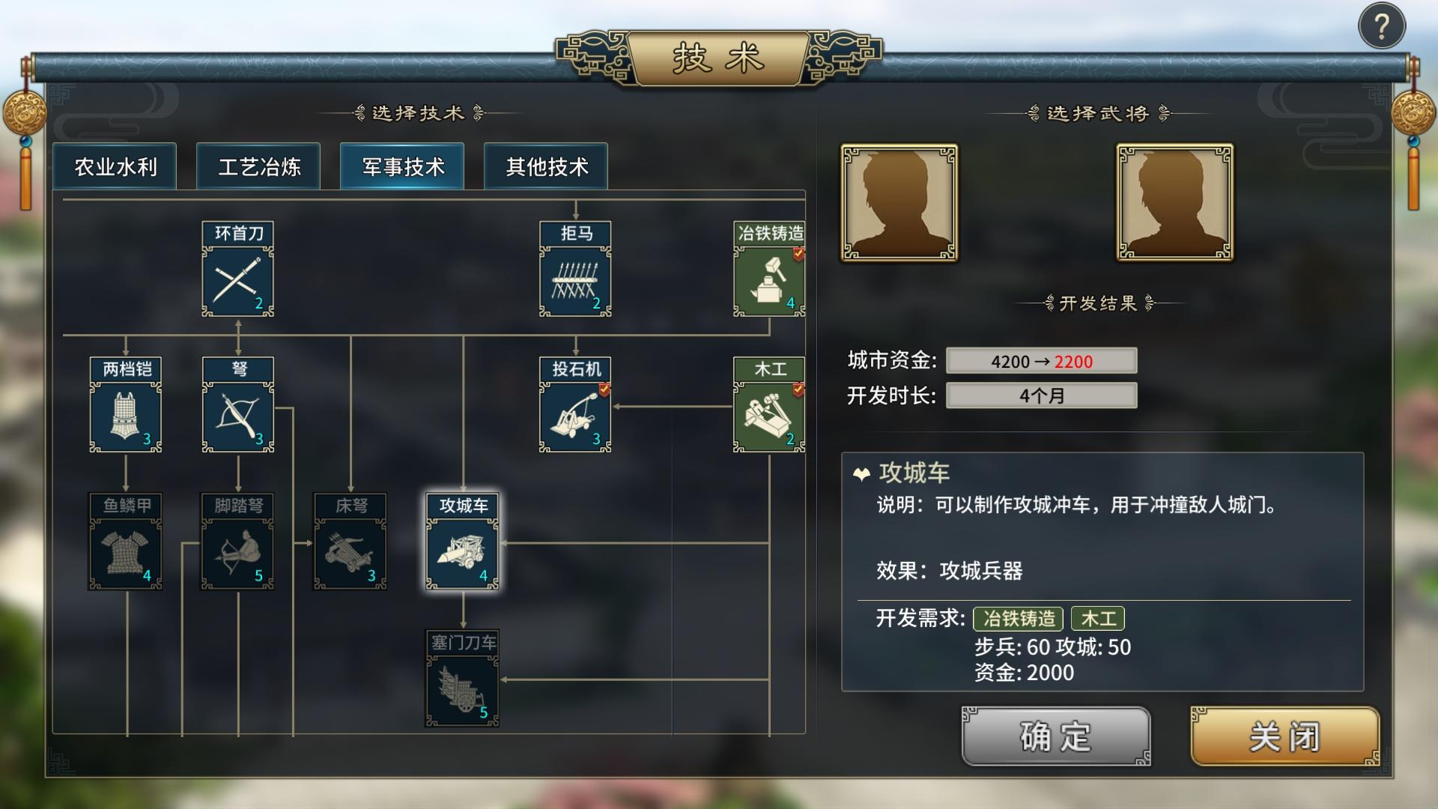Switch to the 农业水利 tab
Screen dimensions: 1438x809
[x=115, y=166]
